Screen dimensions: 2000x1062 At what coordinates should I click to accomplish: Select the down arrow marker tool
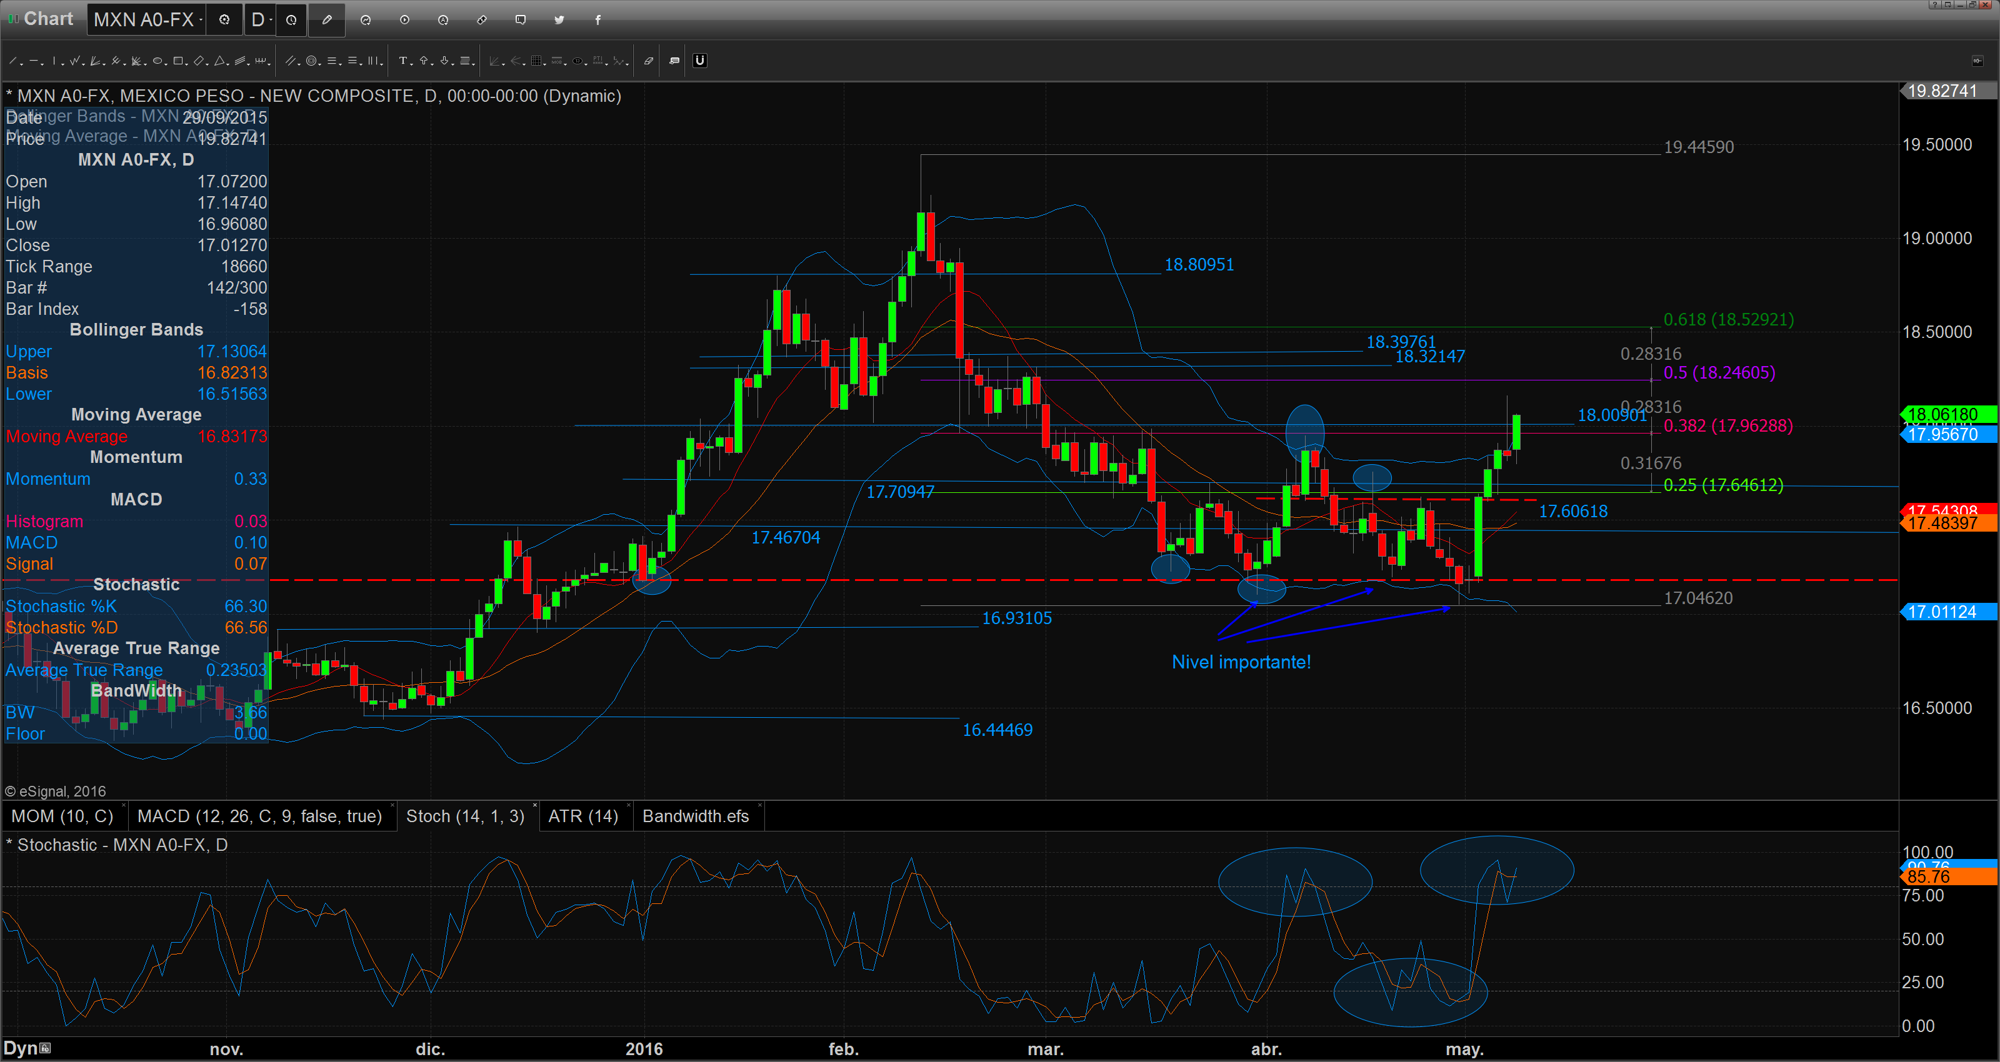[445, 61]
